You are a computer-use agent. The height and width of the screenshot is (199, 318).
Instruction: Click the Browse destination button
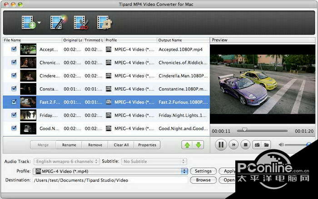point(203,180)
